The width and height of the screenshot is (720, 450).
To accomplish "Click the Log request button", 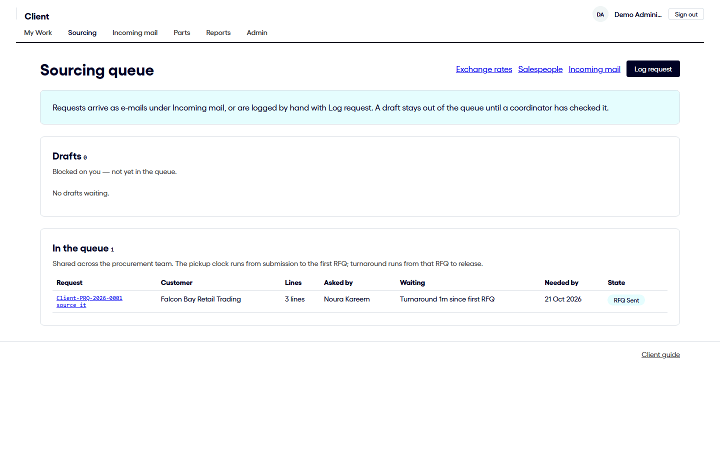I will pos(653,69).
